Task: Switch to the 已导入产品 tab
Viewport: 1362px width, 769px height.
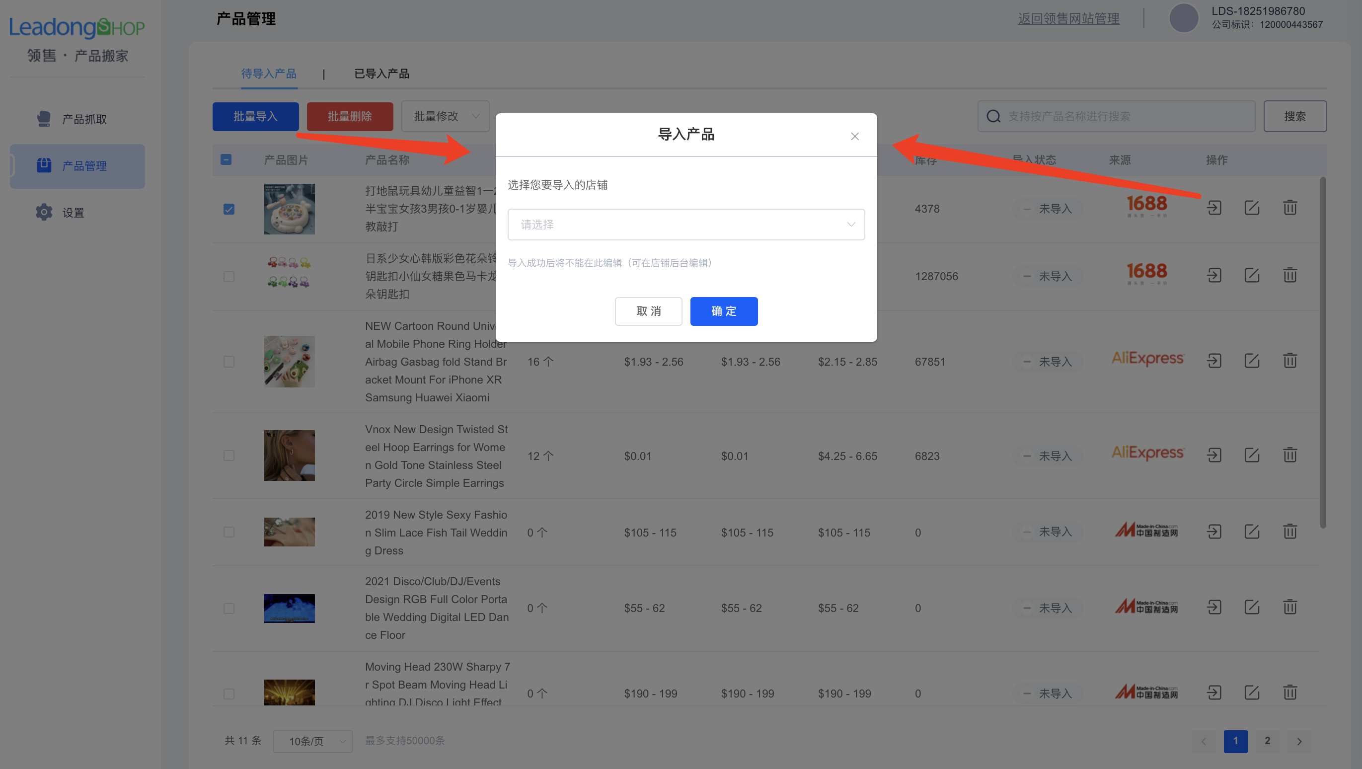Action: (382, 74)
